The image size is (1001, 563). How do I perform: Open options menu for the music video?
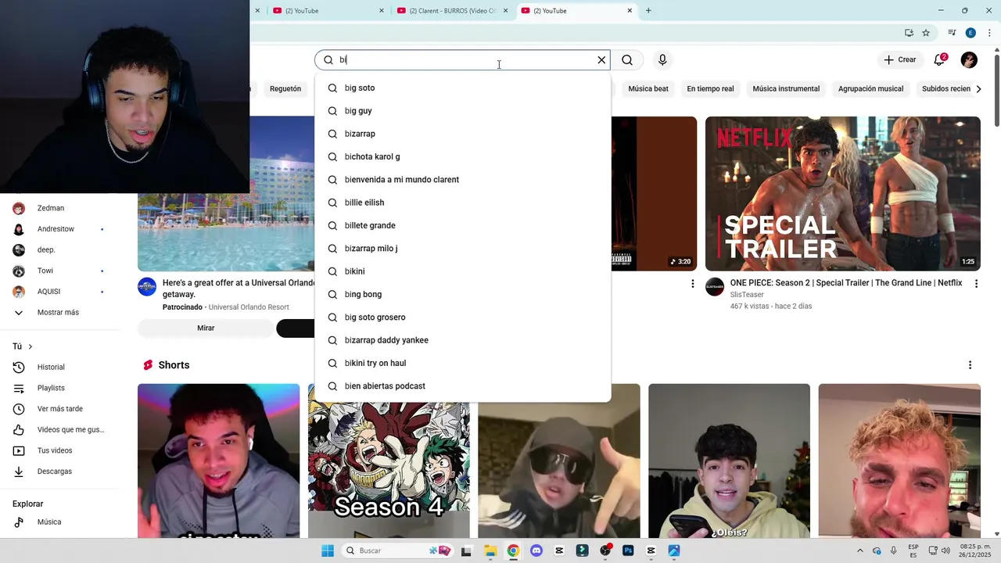pyautogui.click(x=692, y=284)
